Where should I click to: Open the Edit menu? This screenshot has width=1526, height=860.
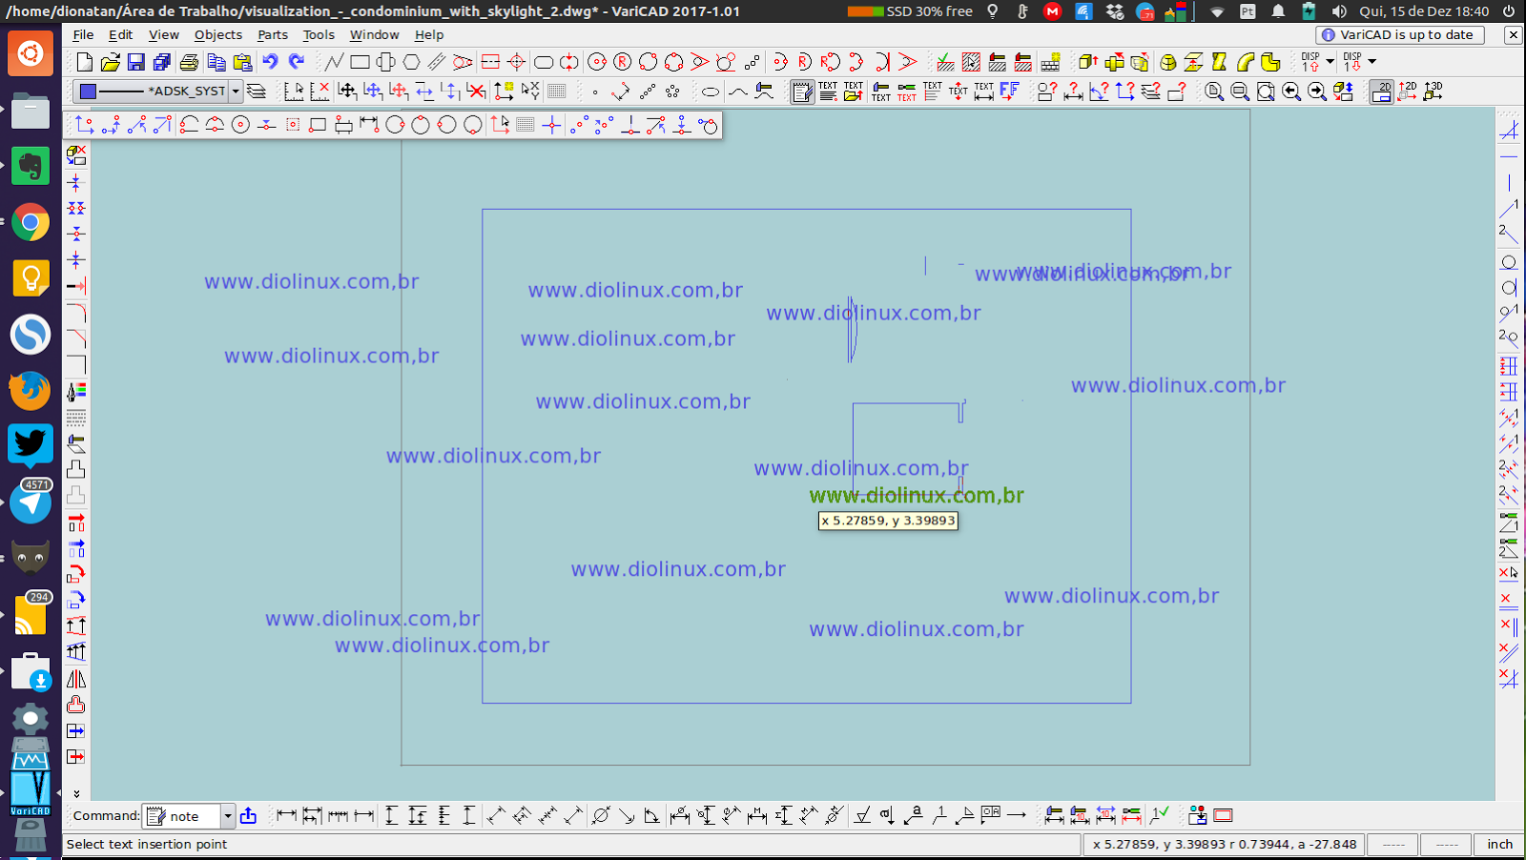[x=120, y=34]
